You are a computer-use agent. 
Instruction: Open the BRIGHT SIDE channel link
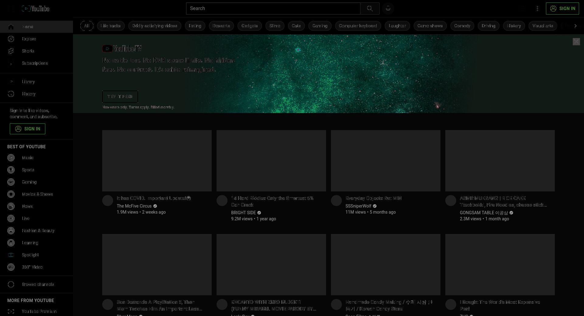tap(243, 213)
